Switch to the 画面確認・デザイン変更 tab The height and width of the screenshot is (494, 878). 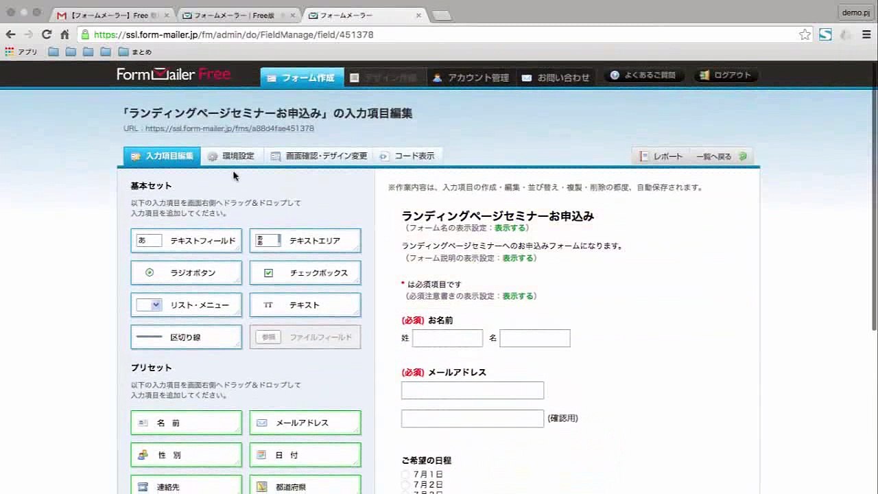[319, 156]
